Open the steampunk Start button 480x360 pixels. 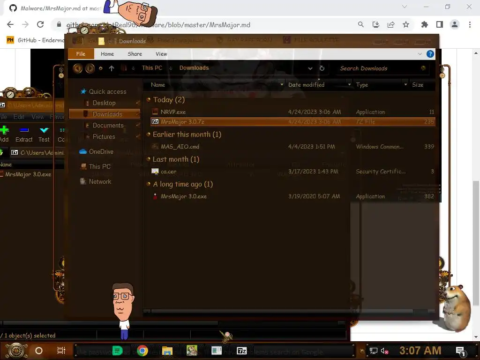[16, 351]
